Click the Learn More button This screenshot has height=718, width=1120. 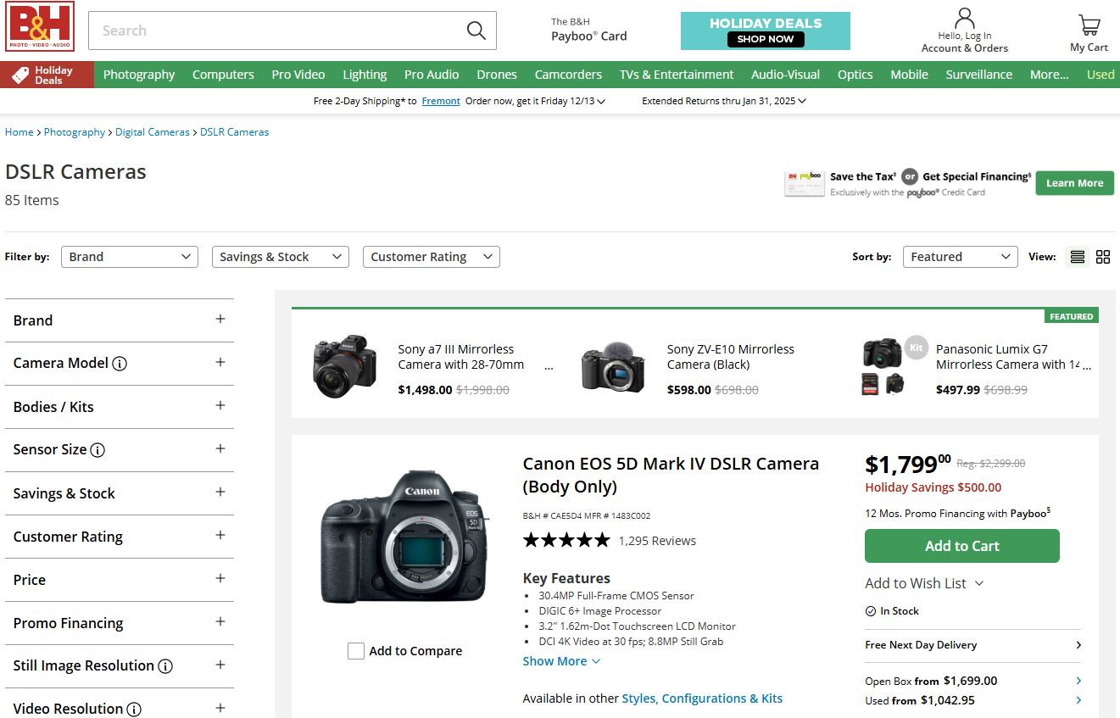[x=1075, y=183]
